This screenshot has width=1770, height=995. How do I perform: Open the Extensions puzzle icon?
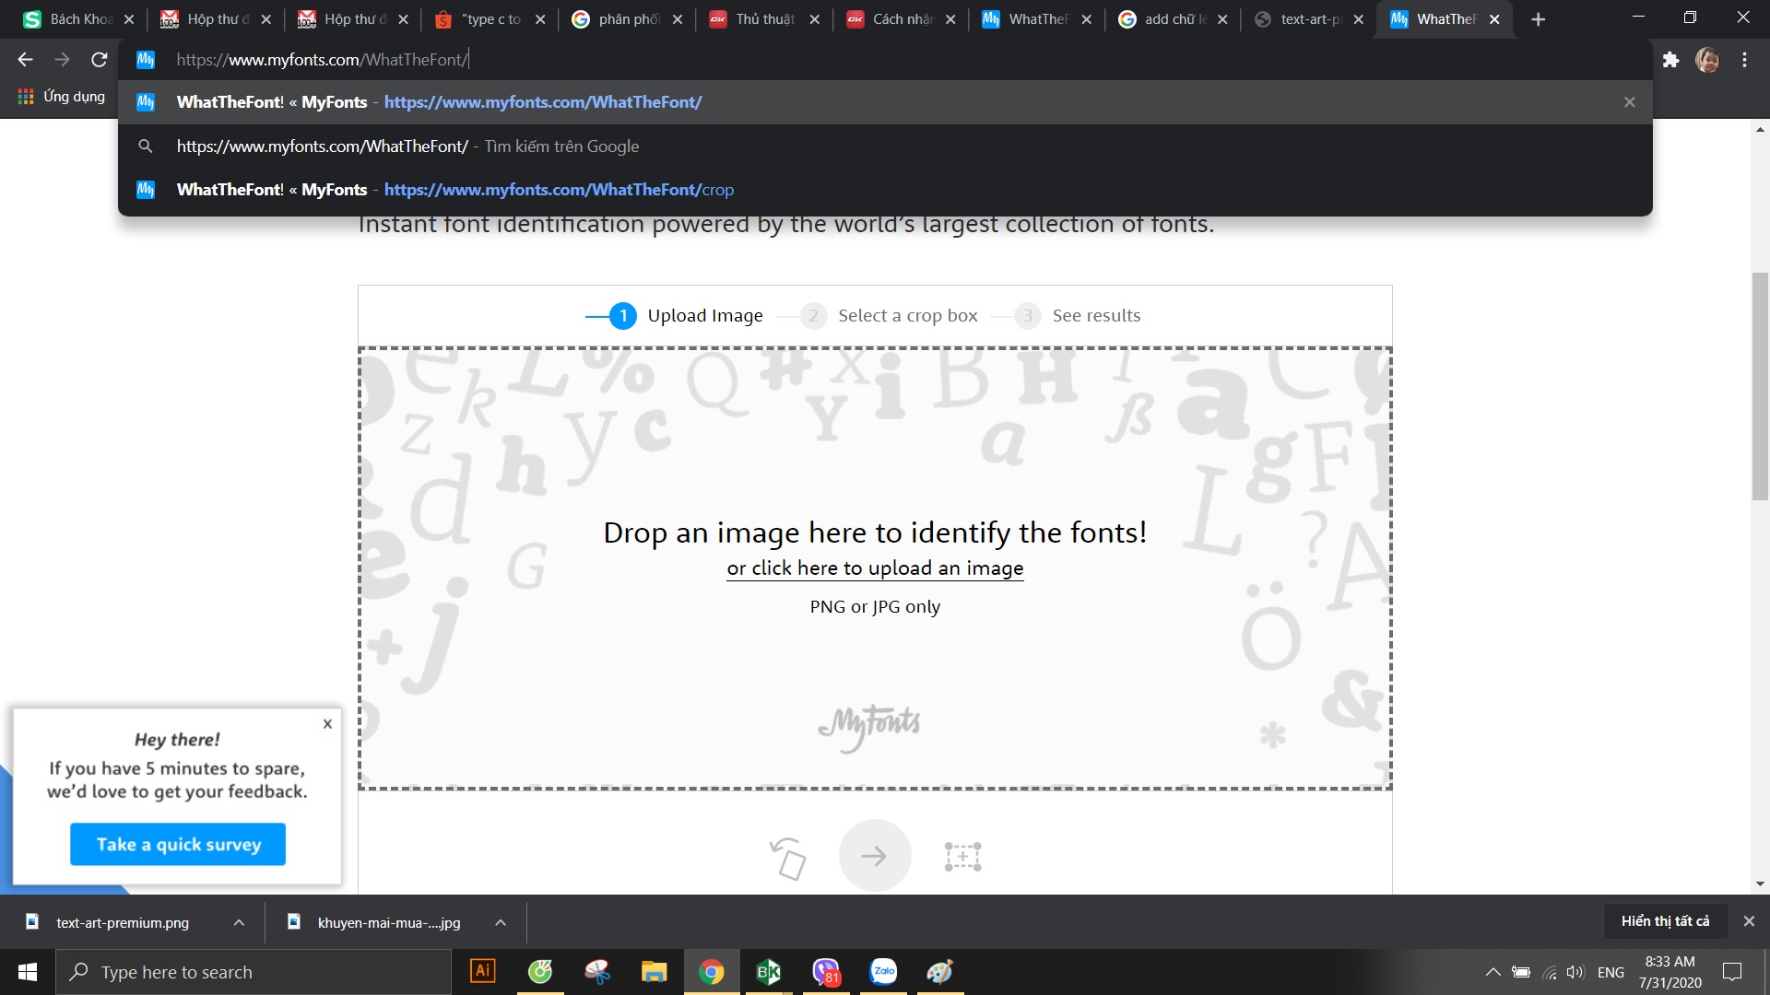point(1670,60)
